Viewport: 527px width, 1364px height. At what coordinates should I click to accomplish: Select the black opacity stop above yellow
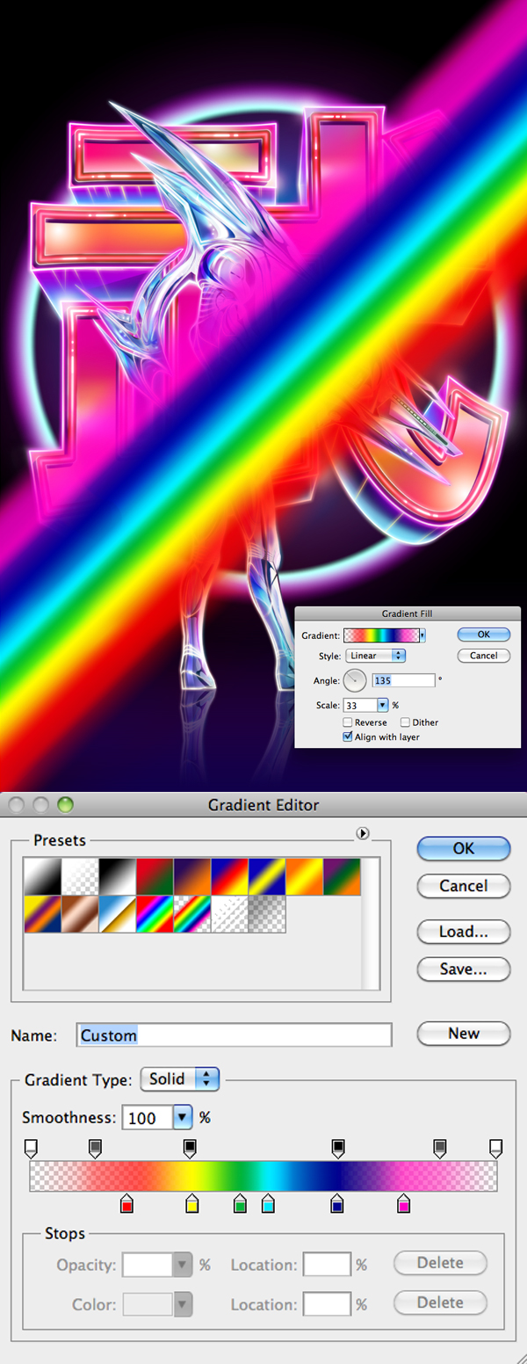tap(190, 1148)
